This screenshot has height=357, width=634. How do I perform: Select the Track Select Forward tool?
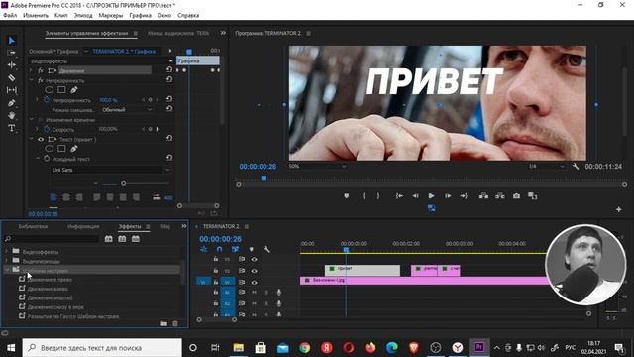pyautogui.click(x=11, y=53)
